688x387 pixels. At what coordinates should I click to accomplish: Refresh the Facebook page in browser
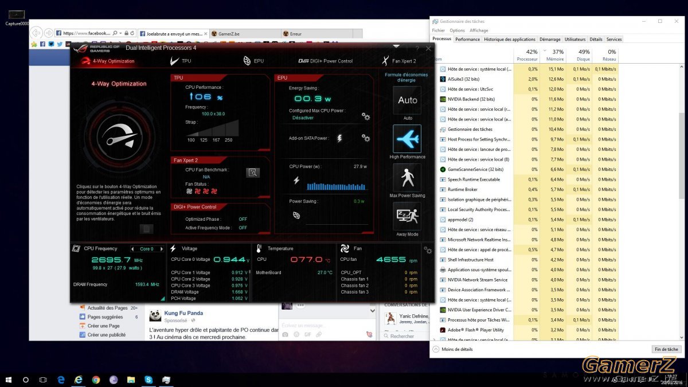click(132, 33)
